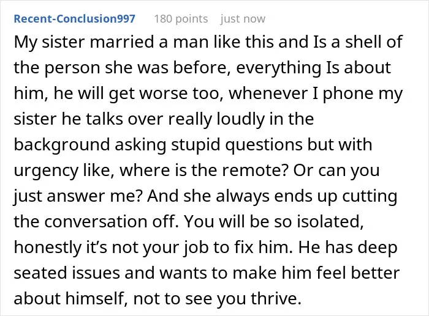The height and width of the screenshot is (316, 429).
Task: Click the text 'just answer me?'
Action: point(78,196)
